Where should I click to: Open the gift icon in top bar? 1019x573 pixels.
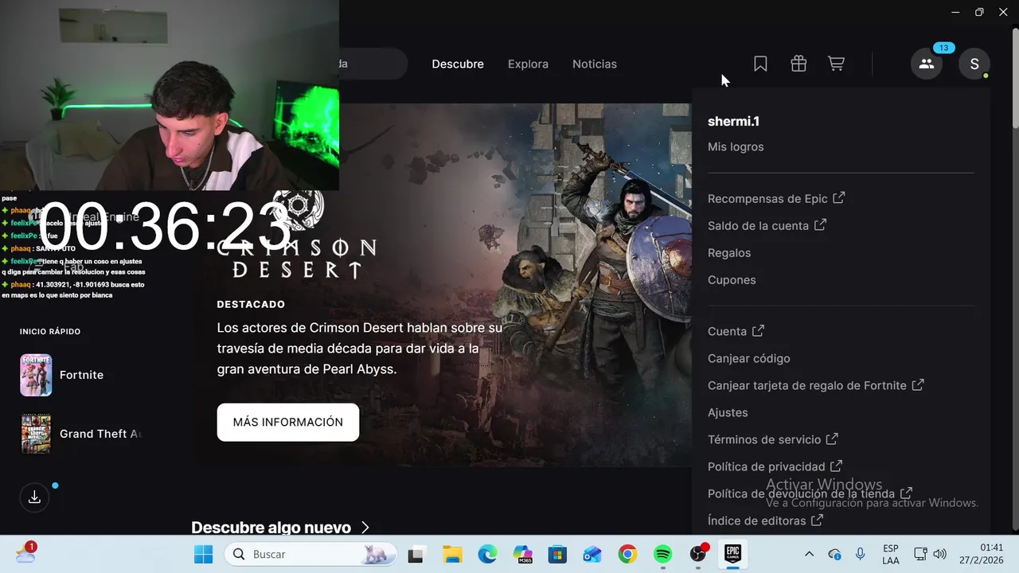[x=798, y=64]
